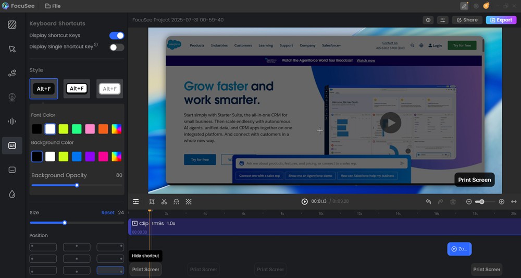
Task: Choose lime background color swatch
Action: pos(64,156)
